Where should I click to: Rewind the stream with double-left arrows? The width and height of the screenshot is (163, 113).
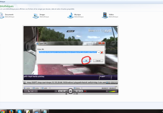pyautogui.click(x=66, y=91)
